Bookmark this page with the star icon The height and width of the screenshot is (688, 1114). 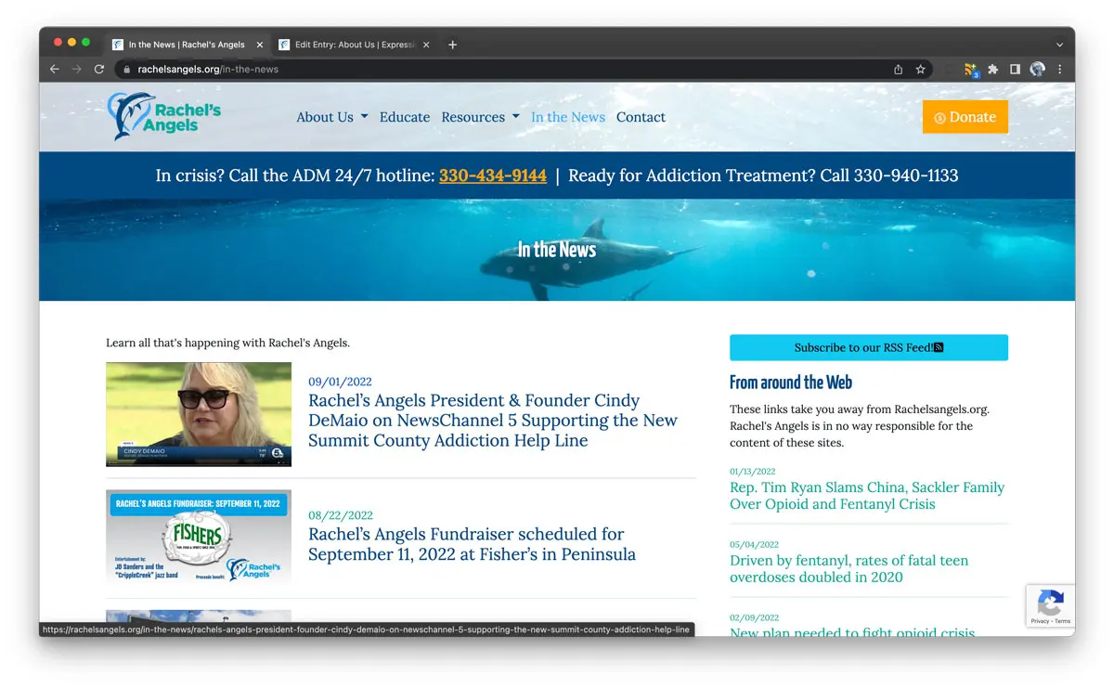(921, 69)
